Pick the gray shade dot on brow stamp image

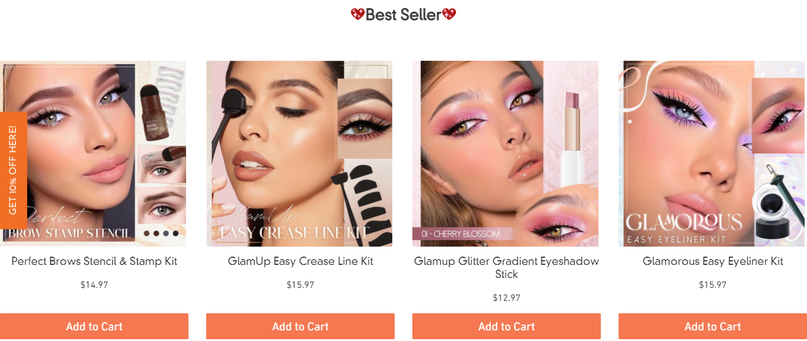pyautogui.click(x=166, y=234)
